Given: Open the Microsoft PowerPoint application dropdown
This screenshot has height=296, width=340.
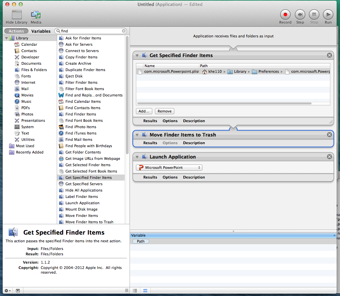Looking at the screenshot, I should (169, 168).
